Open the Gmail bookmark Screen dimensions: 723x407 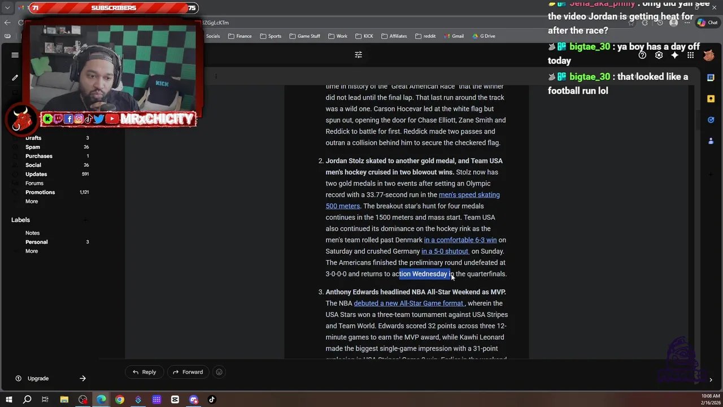tap(453, 36)
